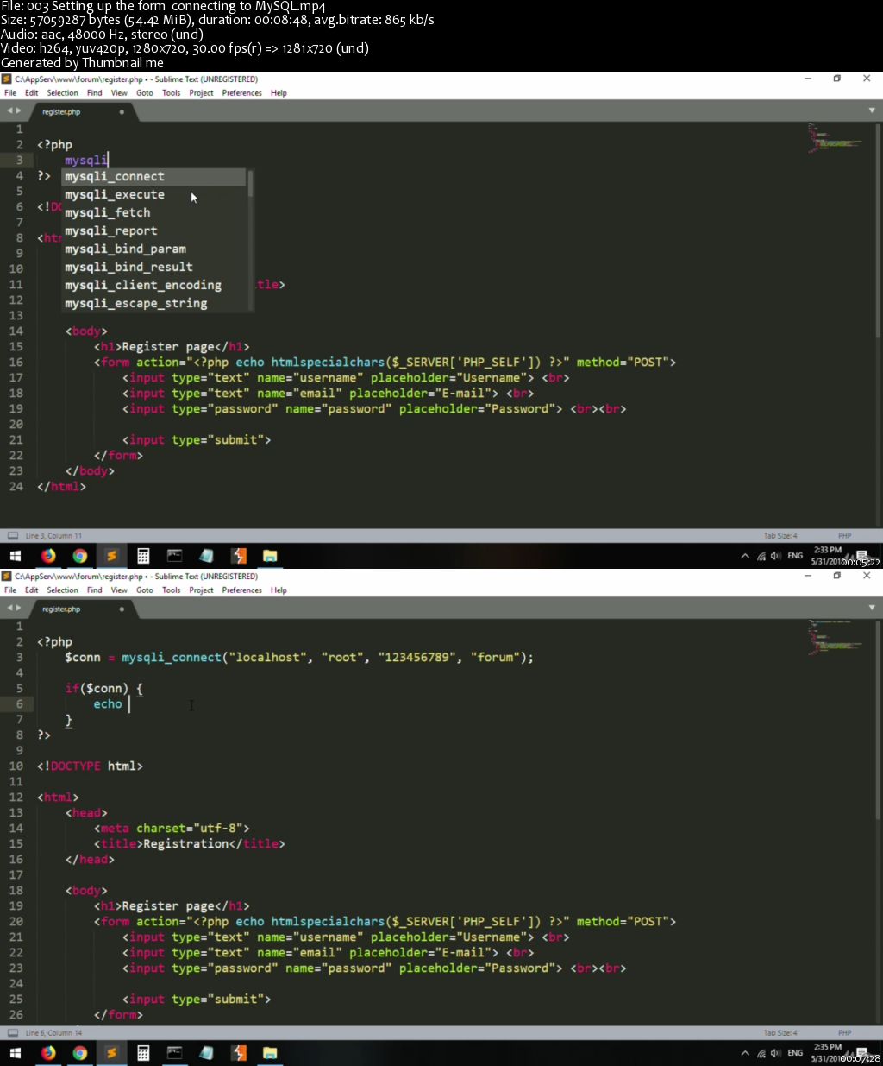Choose mysqli_client_encoding from autocomplete list
Screen dimensions: 883x1066
coord(154,286)
